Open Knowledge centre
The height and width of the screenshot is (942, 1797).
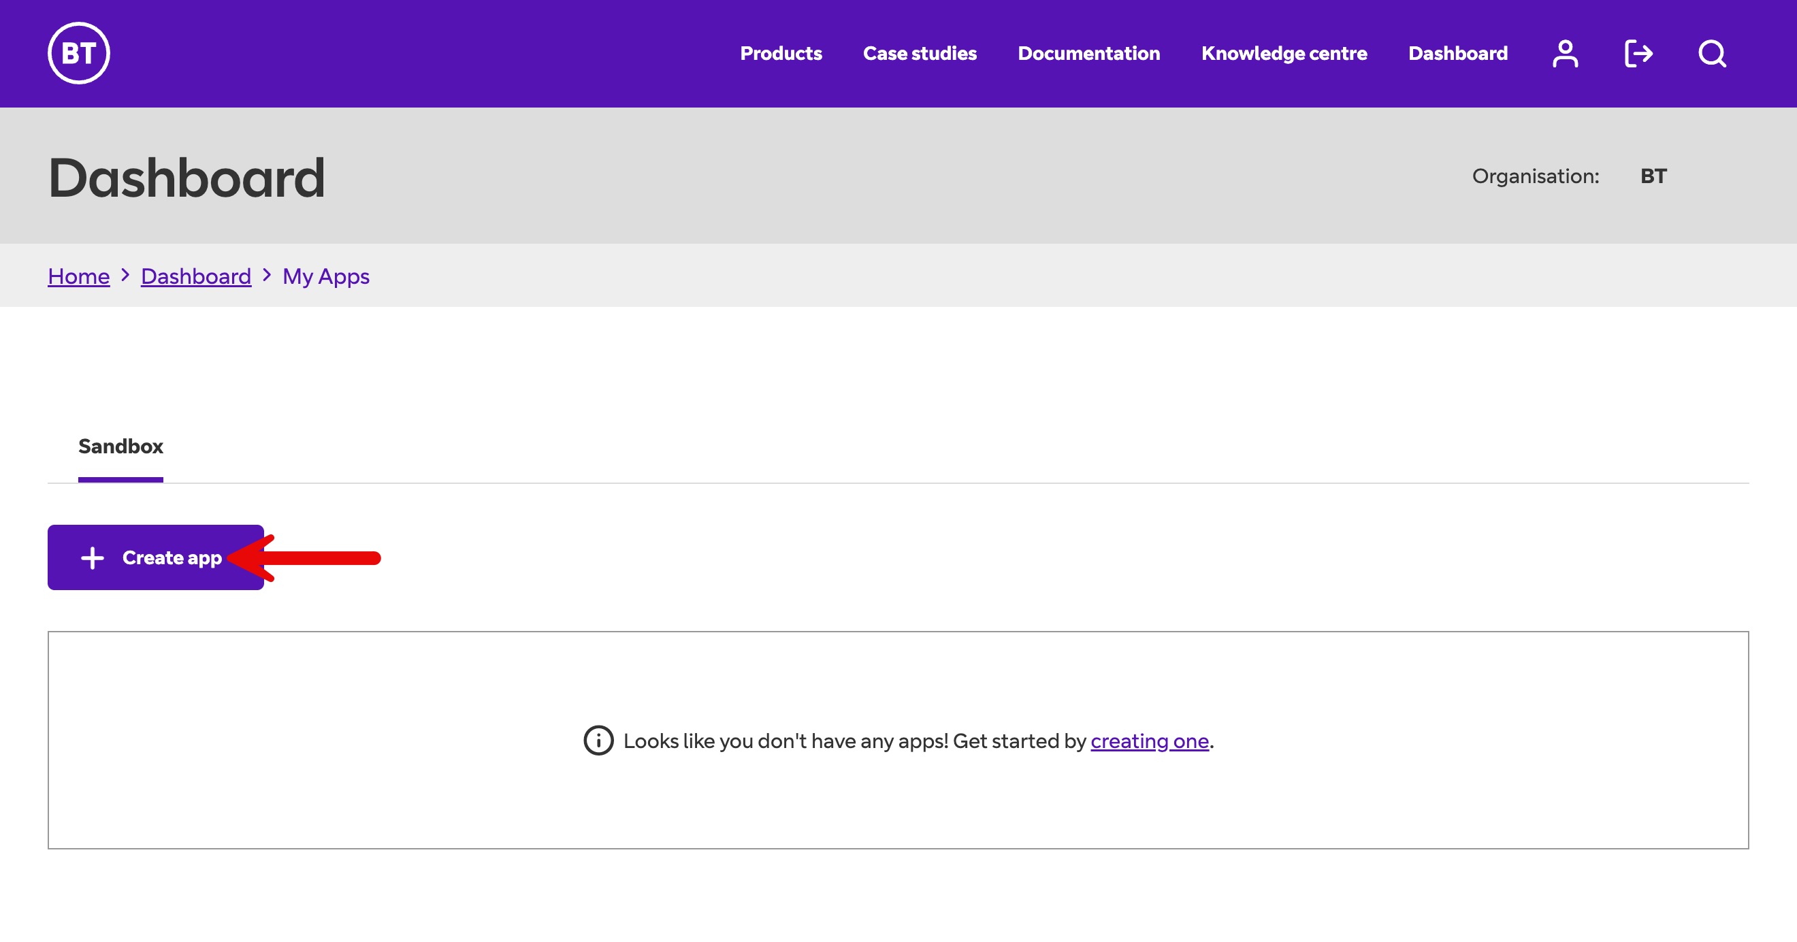(1284, 54)
